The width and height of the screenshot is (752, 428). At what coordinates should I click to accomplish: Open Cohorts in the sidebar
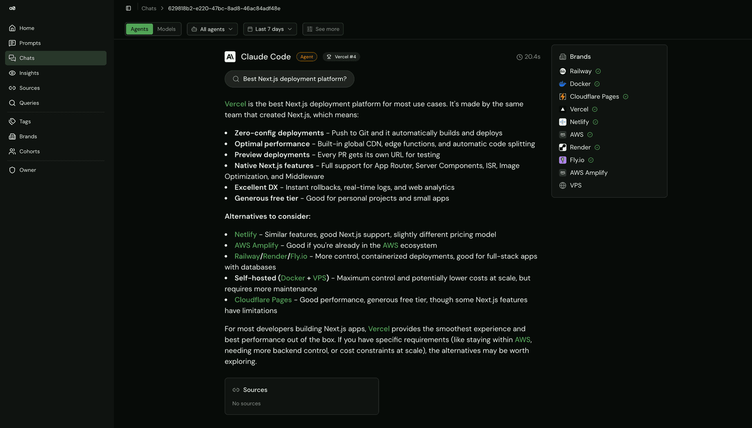click(56, 151)
